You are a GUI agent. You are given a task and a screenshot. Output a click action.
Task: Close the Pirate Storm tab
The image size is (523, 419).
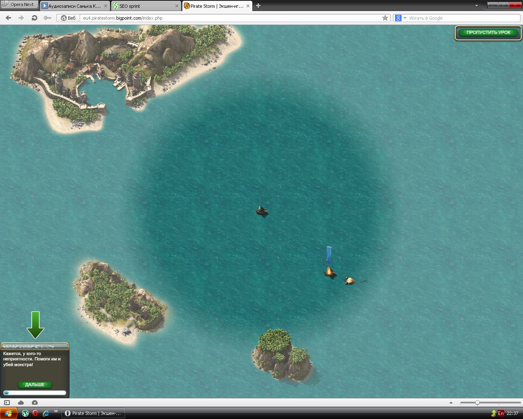248,6
